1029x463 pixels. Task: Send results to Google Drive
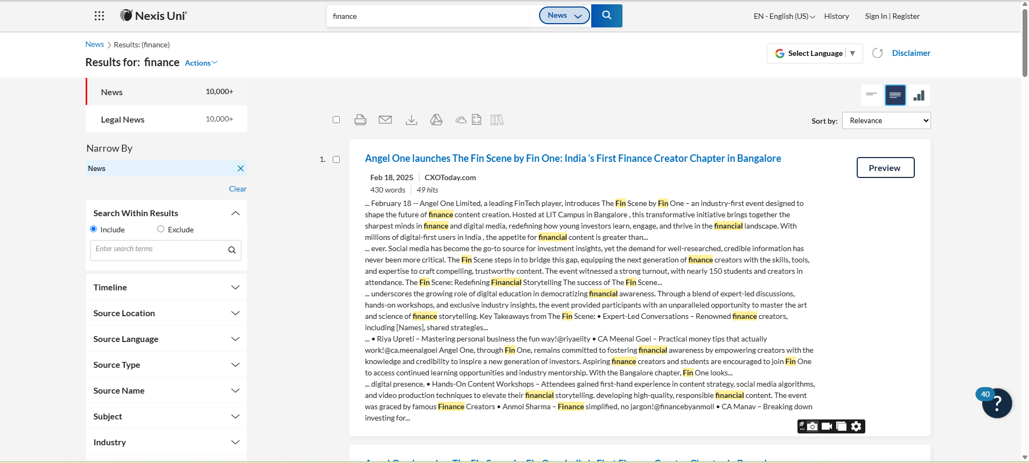tap(436, 120)
